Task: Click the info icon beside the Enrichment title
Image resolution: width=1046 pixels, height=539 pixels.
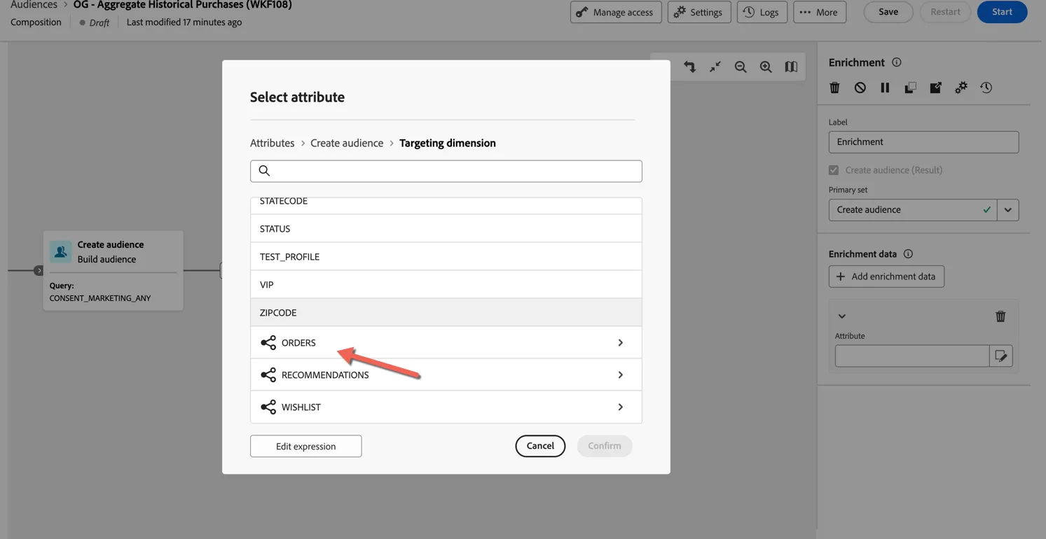Action: 896,62
